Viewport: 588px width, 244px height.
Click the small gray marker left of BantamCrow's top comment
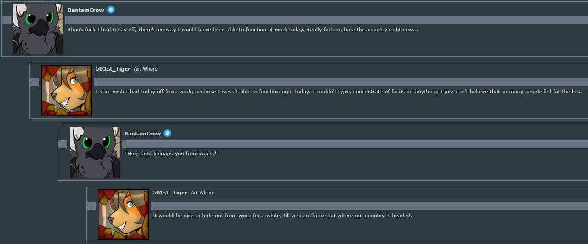6,20
